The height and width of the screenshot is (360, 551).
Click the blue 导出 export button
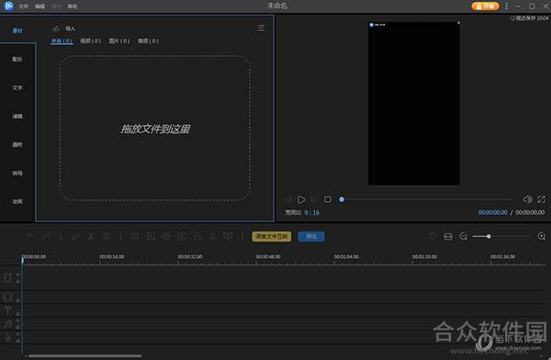pyautogui.click(x=311, y=237)
